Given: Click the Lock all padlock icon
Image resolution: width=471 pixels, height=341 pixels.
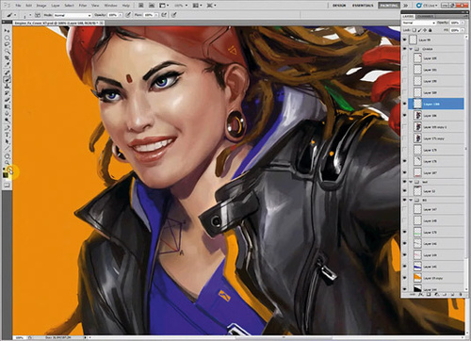Looking at the screenshot, I should click(430, 30).
